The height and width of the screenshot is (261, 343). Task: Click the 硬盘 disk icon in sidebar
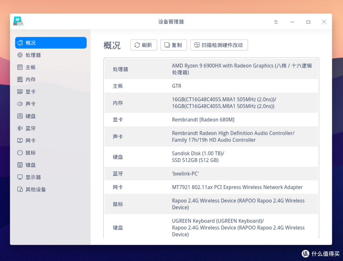[20, 116]
